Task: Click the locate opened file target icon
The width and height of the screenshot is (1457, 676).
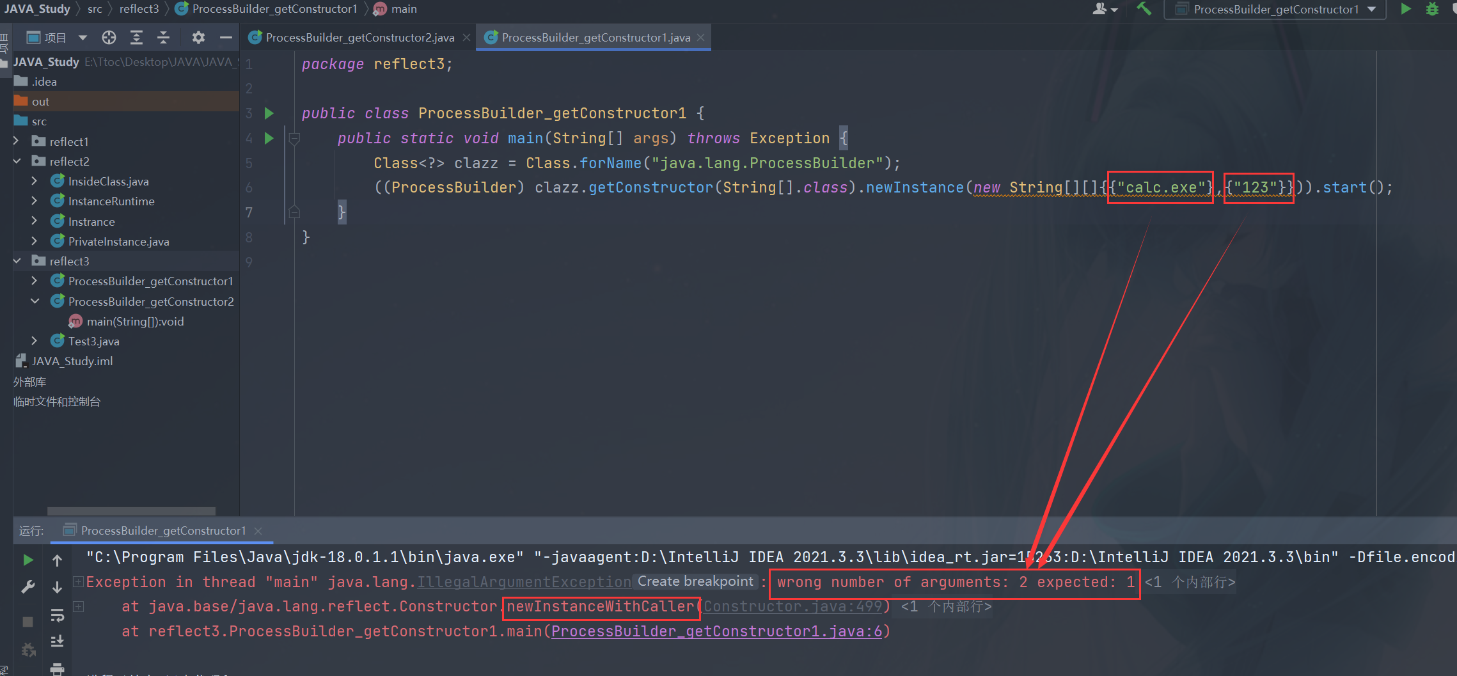Action: coord(109,38)
